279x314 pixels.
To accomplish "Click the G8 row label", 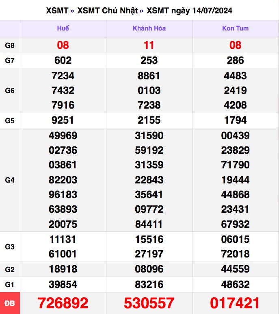I will [10, 45].
